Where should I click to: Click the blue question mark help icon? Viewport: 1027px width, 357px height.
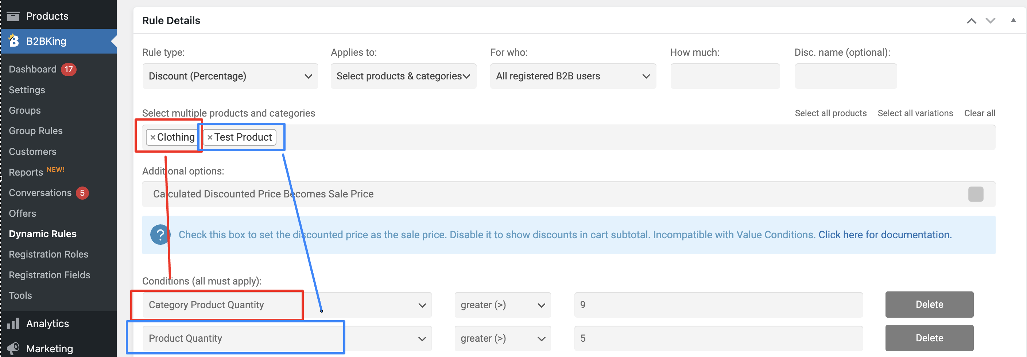click(x=160, y=235)
